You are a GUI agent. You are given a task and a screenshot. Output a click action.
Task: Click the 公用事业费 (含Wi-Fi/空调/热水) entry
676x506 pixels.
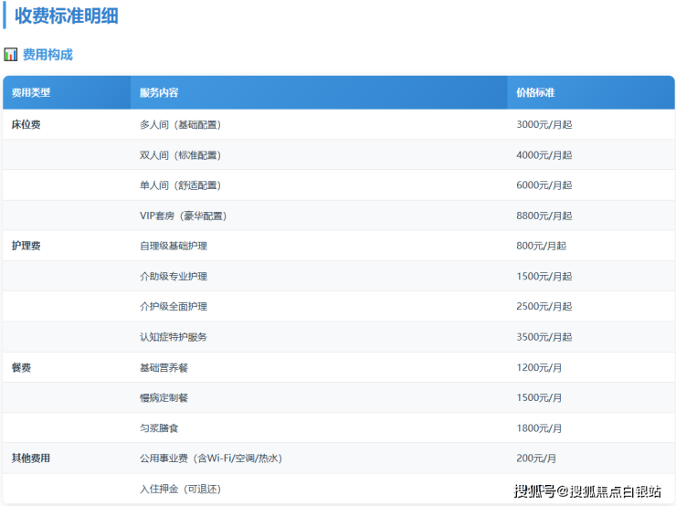click(x=210, y=458)
